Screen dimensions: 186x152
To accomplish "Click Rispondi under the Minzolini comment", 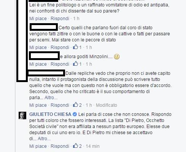I will (60, 64).
